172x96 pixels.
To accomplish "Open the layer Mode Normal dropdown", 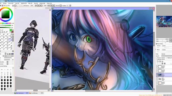I will coord(167,54).
